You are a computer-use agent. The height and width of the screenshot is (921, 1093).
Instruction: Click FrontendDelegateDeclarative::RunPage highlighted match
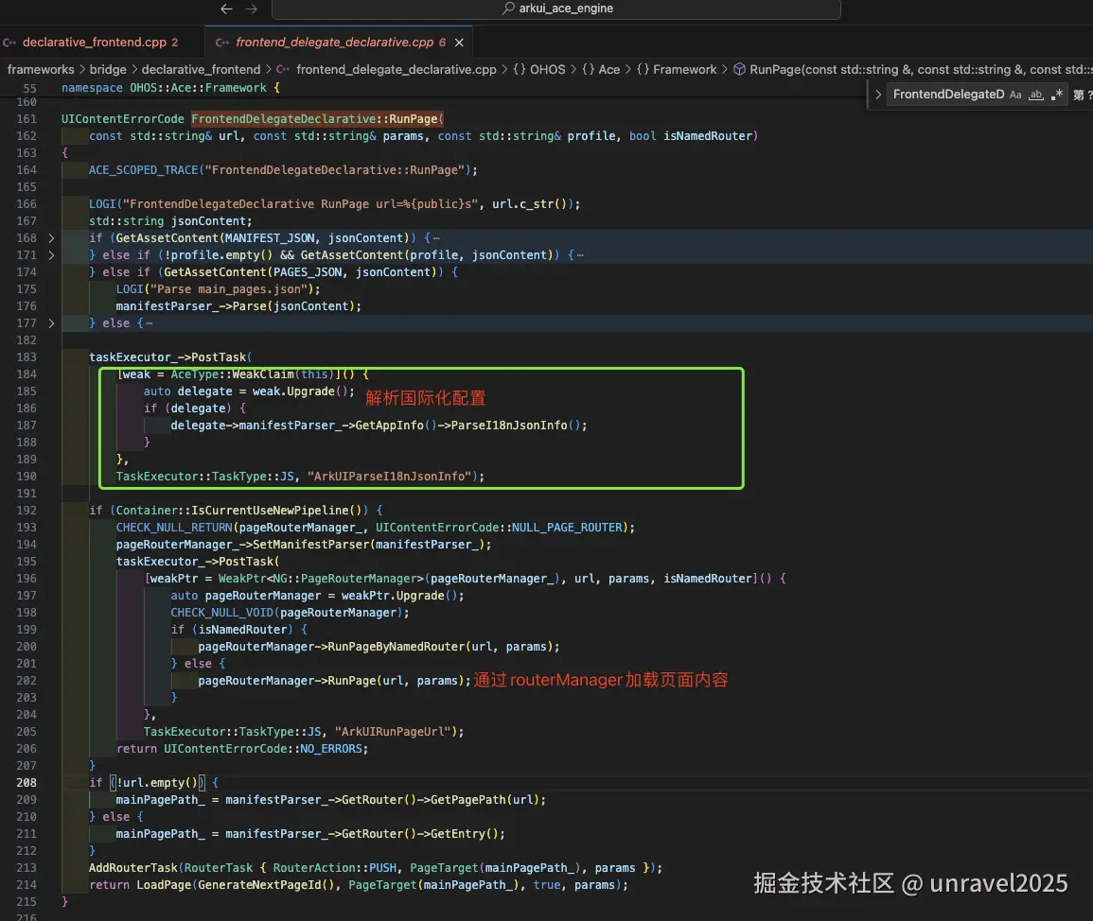(x=317, y=119)
